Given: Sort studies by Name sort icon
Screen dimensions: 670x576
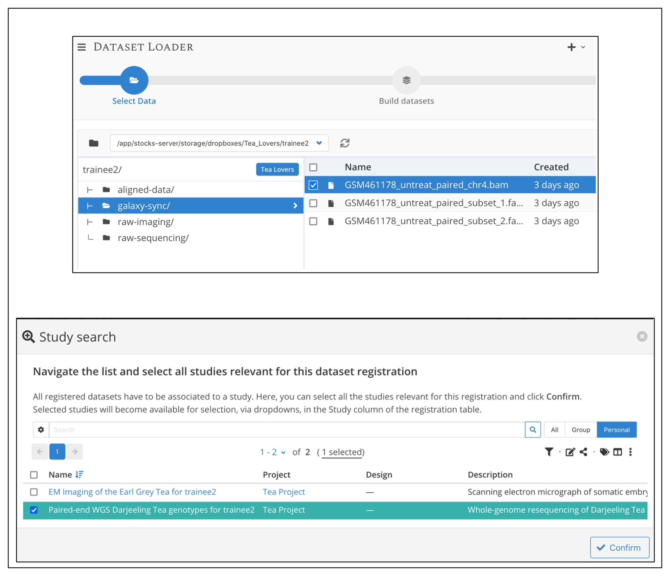Looking at the screenshot, I should point(79,474).
